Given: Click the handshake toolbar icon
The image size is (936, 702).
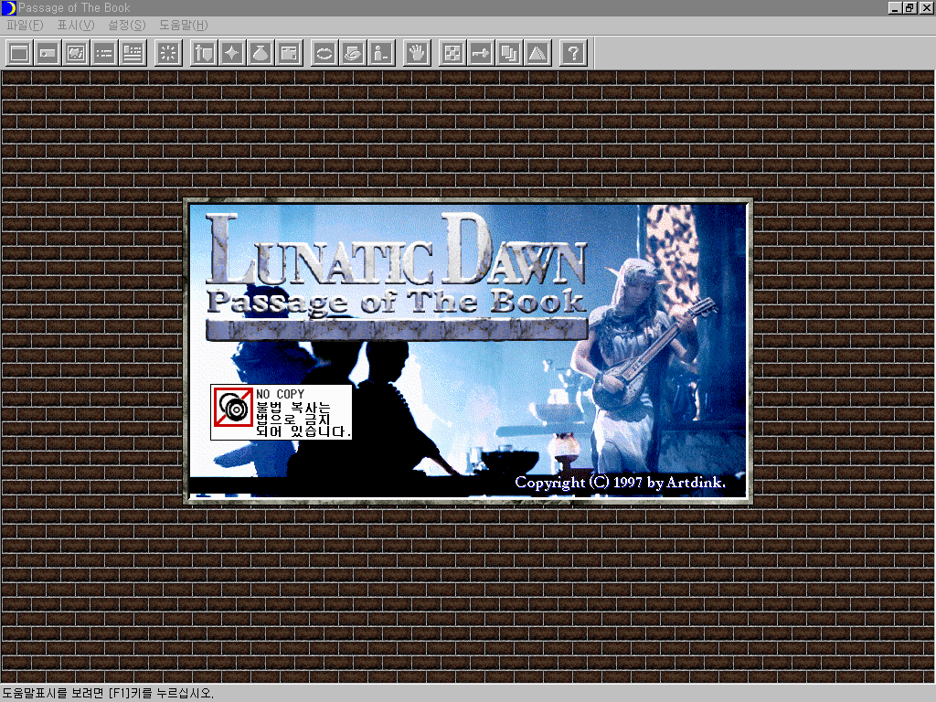Looking at the screenshot, I should 353,53.
